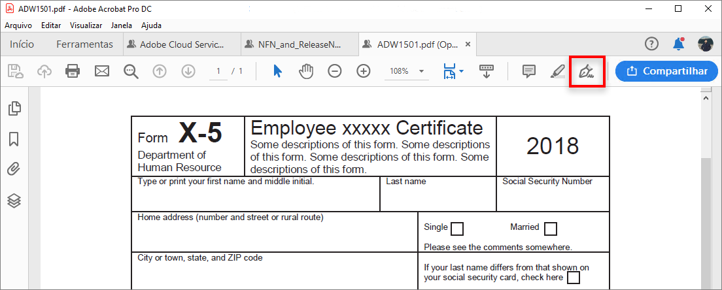
Task: Open the layers panel
Action: point(14,201)
